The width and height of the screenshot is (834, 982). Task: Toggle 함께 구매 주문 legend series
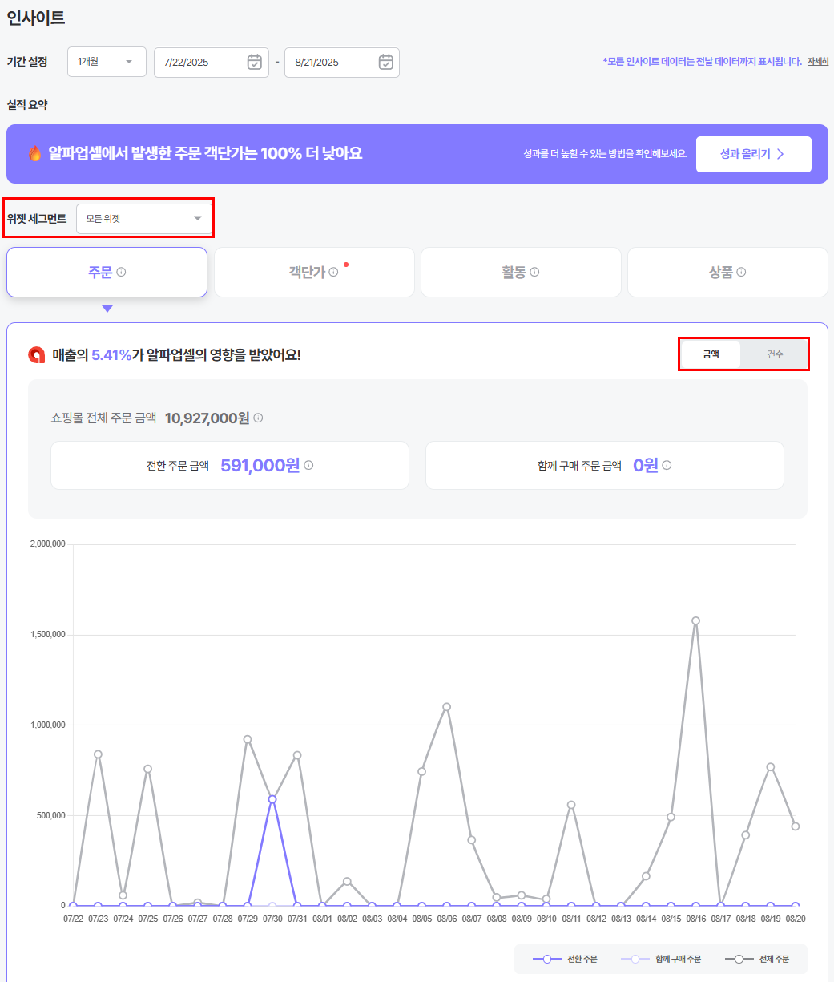pyautogui.click(x=661, y=959)
